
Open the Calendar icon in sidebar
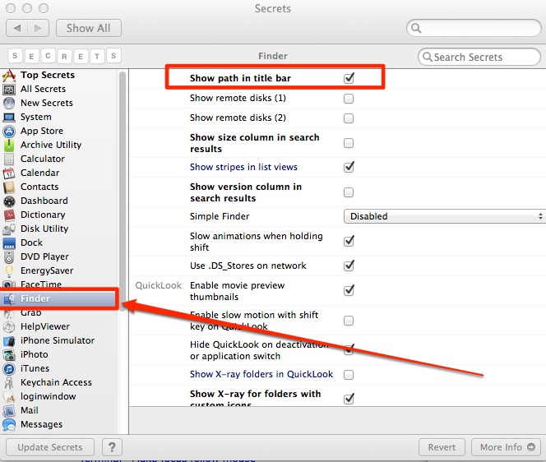point(9,173)
